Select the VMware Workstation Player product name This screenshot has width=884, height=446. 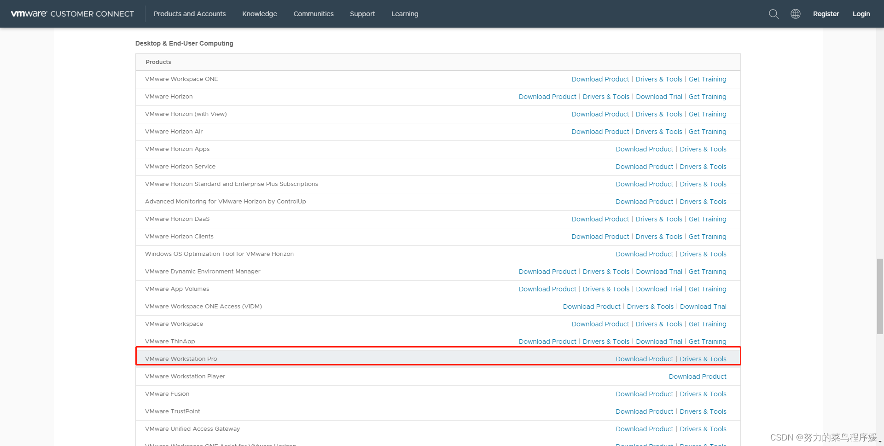pos(185,376)
